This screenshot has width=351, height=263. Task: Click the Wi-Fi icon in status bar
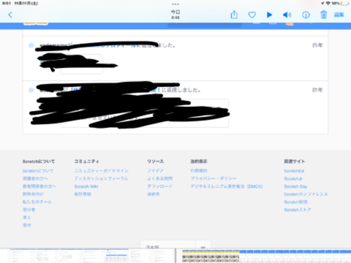point(328,4)
